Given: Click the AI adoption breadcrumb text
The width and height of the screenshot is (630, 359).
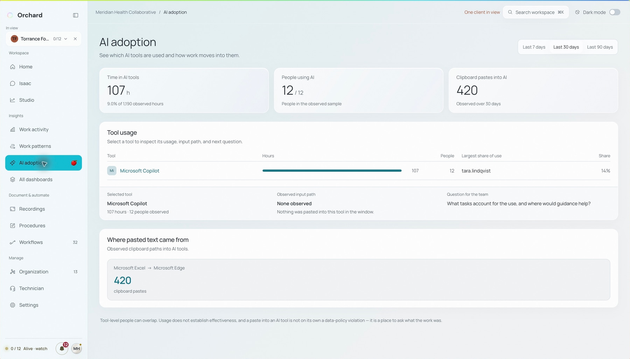Looking at the screenshot, I should click(175, 12).
